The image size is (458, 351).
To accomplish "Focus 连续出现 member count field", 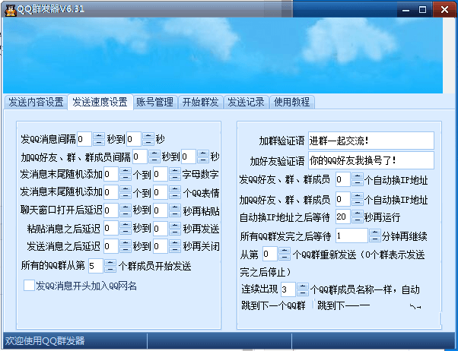I will pyautogui.click(x=288, y=289).
